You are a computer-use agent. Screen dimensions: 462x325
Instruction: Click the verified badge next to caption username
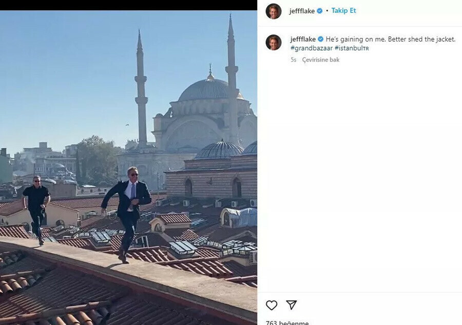(320, 39)
